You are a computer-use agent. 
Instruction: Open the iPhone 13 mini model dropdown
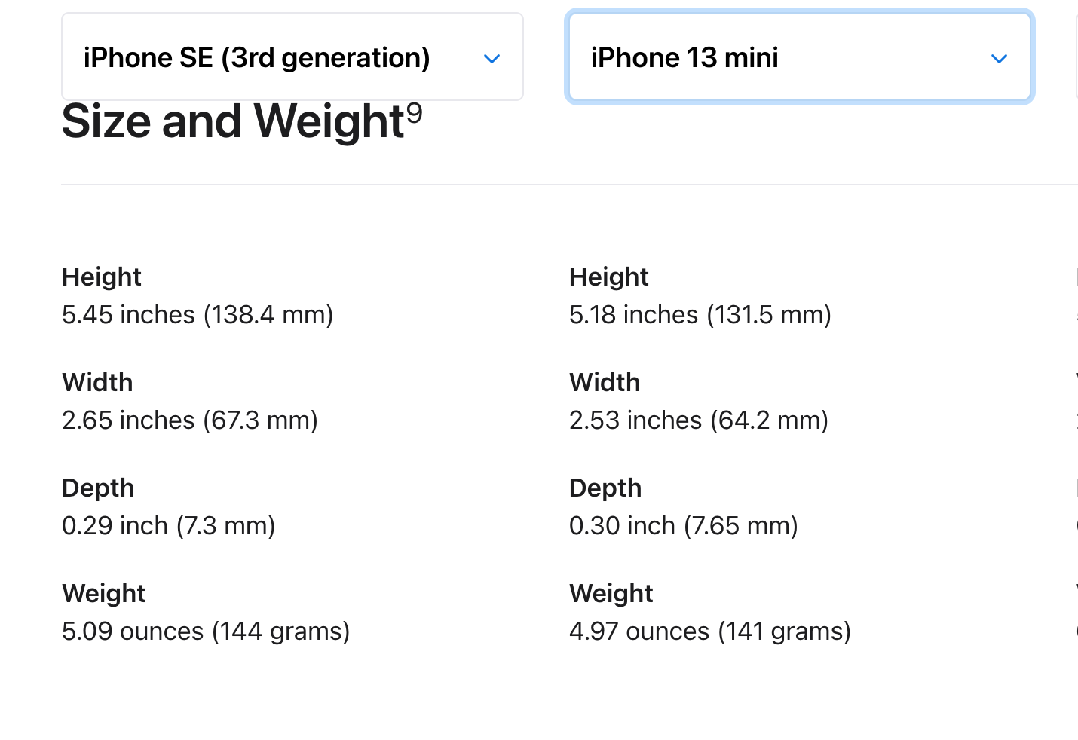tap(800, 57)
